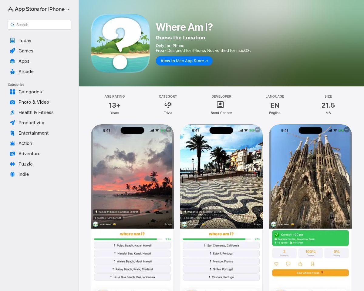Screen dimensions: 364x291
Task: Select answer Estoril, Portugal
Action: coord(221,253)
